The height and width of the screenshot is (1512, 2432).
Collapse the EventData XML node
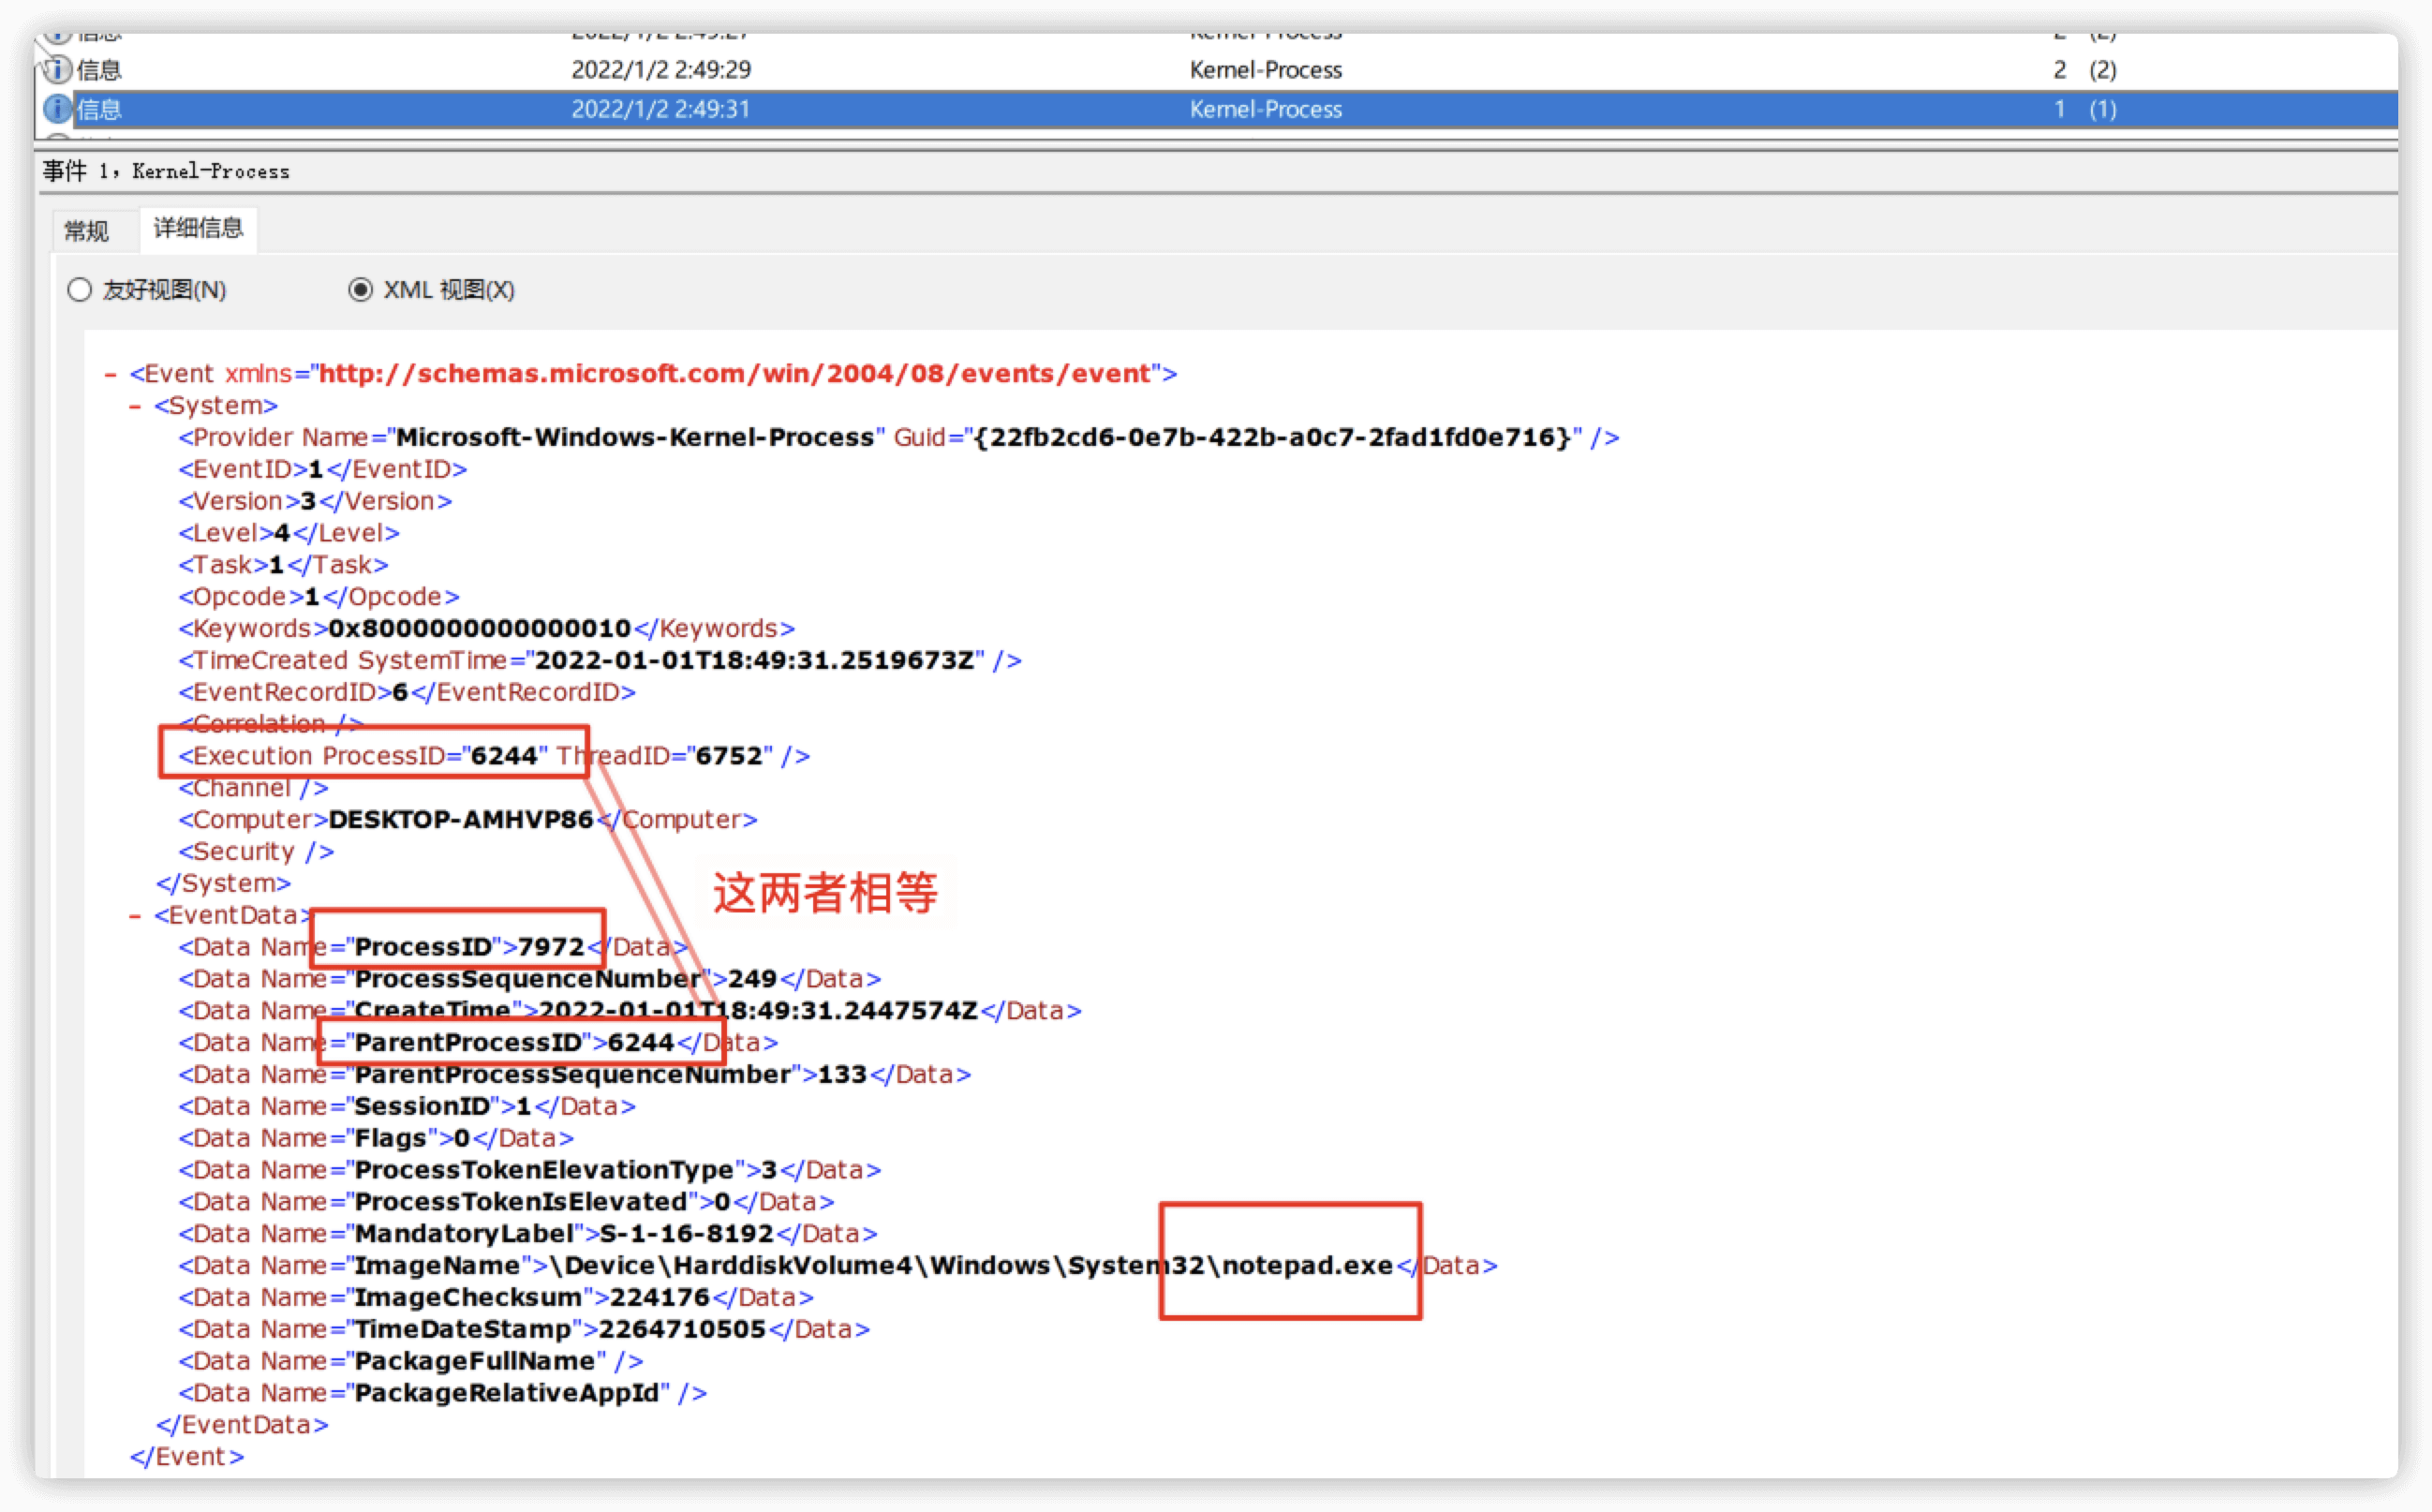(135, 916)
